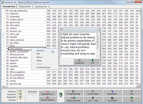The width and height of the screenshot is (143, 104).
Task: Select the information expression
Action: point(27,25)
